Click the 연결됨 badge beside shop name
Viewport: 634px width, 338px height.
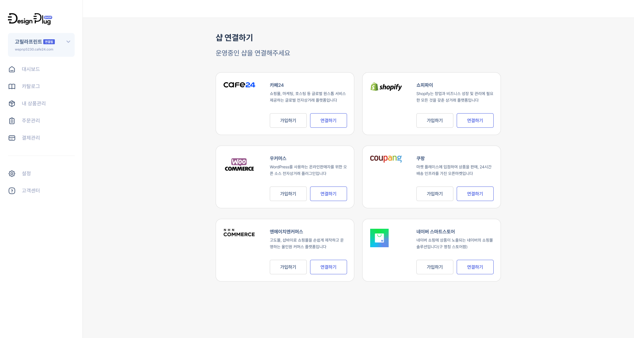pyautogui.click(x=49, y=42)
